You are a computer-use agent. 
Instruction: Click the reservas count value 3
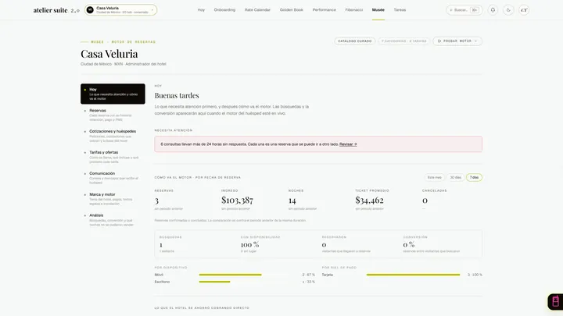click(x=156, y=201)
